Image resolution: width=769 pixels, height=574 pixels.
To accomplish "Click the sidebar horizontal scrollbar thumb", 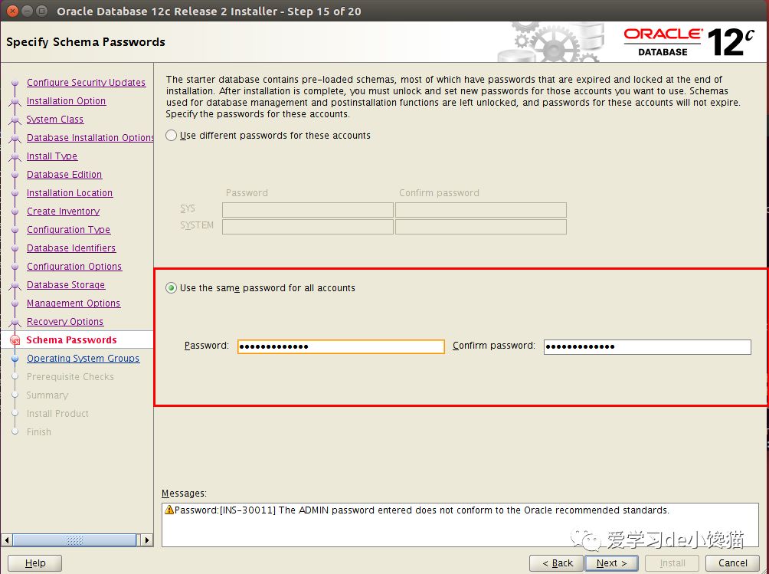I will pos(74,540).
